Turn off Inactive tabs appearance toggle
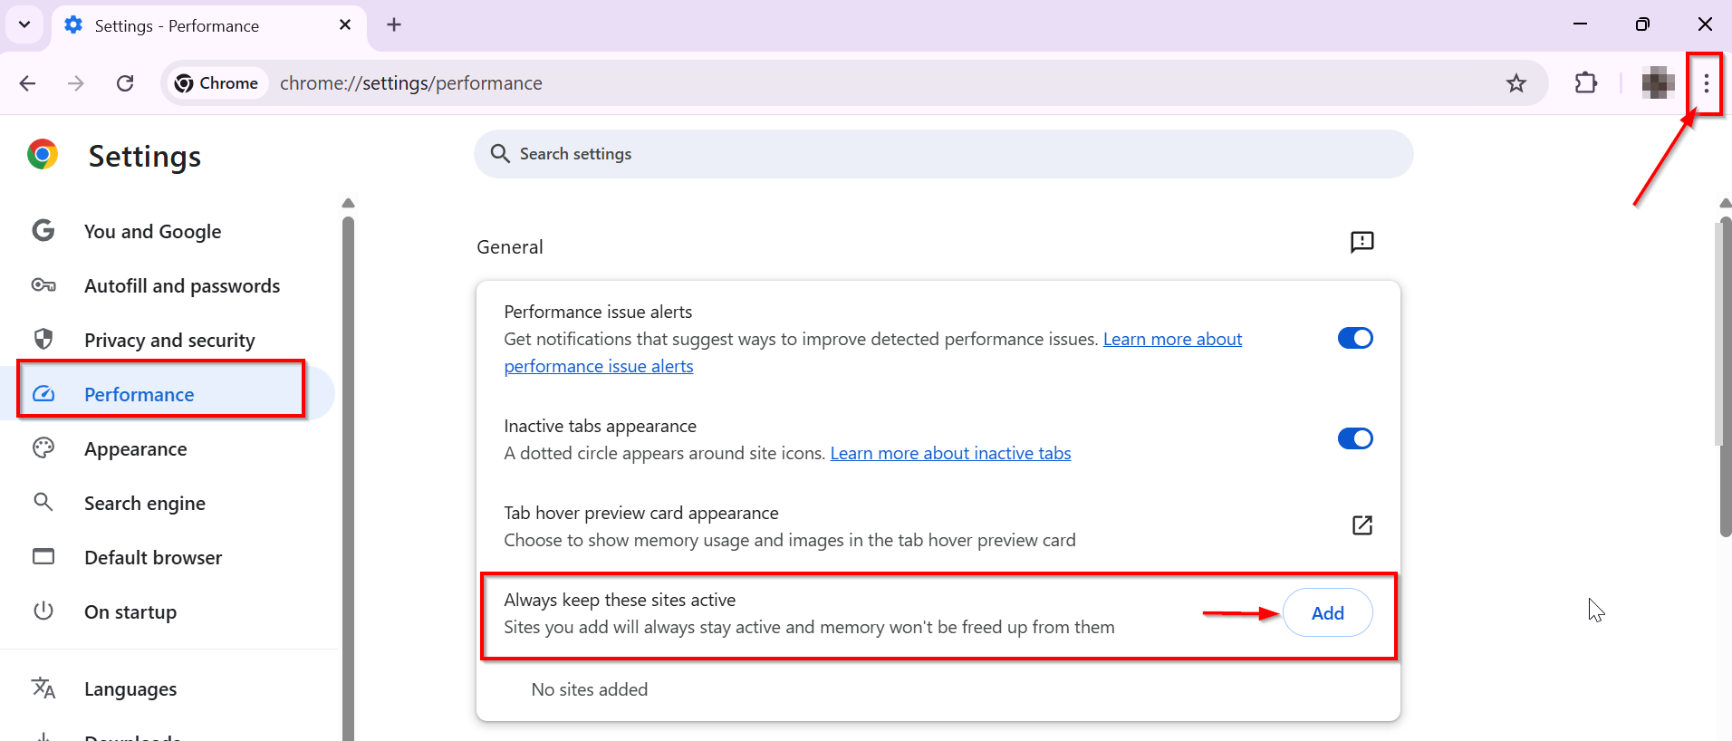 (x=1355, y=438)
